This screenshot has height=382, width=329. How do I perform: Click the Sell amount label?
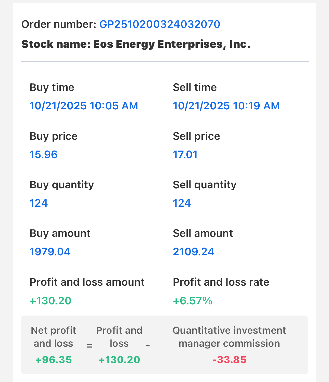203,233
